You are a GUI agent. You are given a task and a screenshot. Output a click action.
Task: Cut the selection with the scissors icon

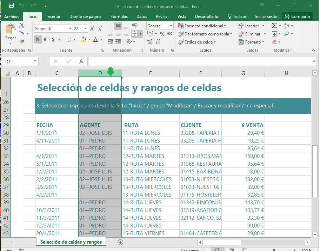coord(22,26)
